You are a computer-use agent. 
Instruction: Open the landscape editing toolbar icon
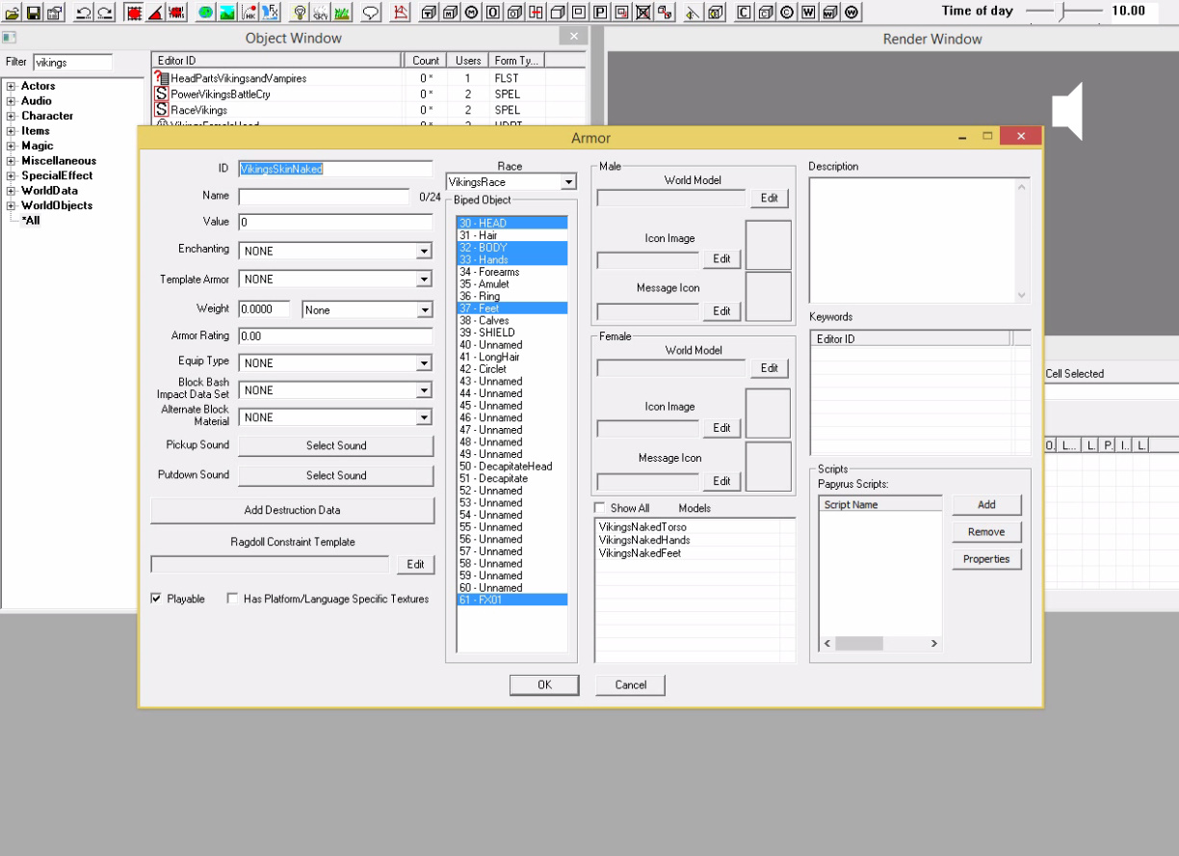(227, 13)
